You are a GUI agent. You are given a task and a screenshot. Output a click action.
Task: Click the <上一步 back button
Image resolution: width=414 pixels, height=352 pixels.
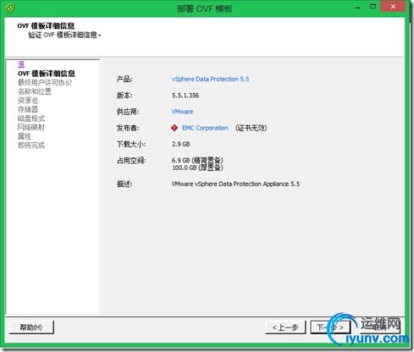tap(285, 327)
